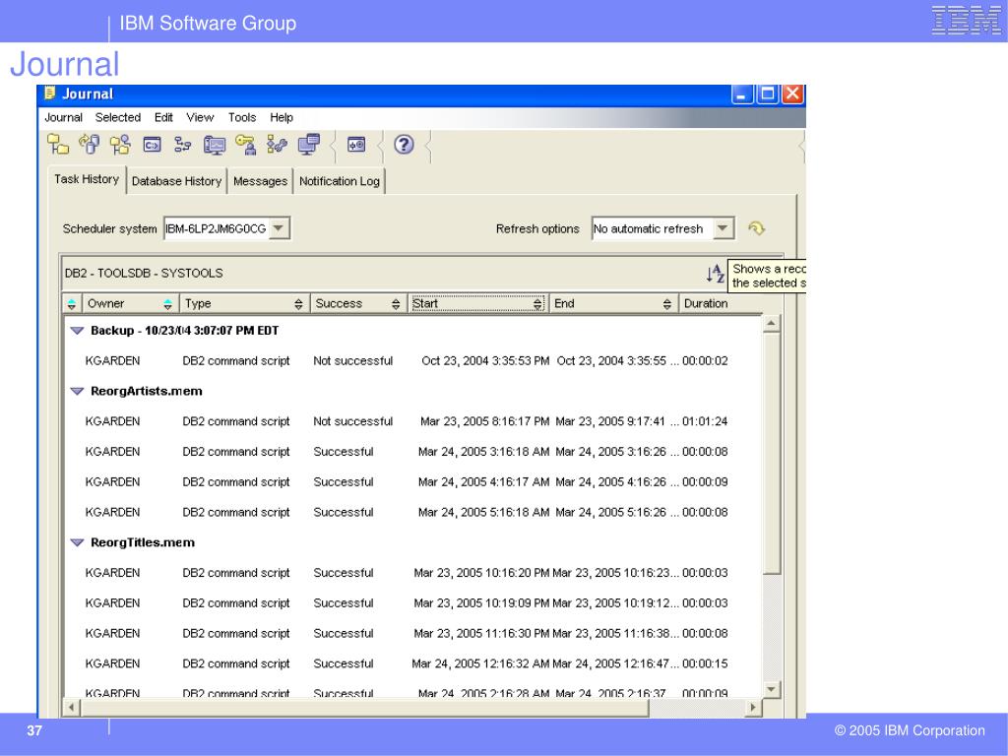Open the Scheduler system dropdown
The width and height of the screenshot is (1008, 756).
click(280, 228)
